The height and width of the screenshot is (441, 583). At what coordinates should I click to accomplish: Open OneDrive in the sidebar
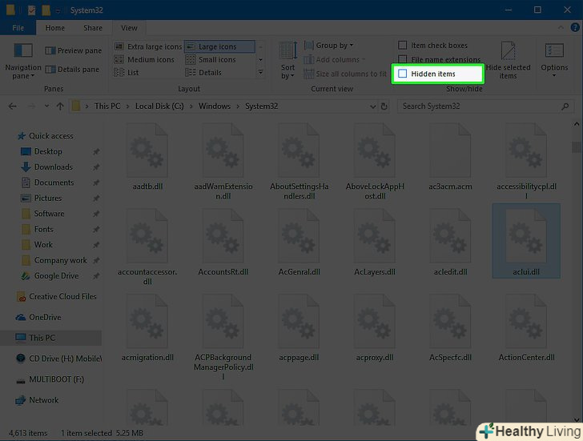pos(45,317)
